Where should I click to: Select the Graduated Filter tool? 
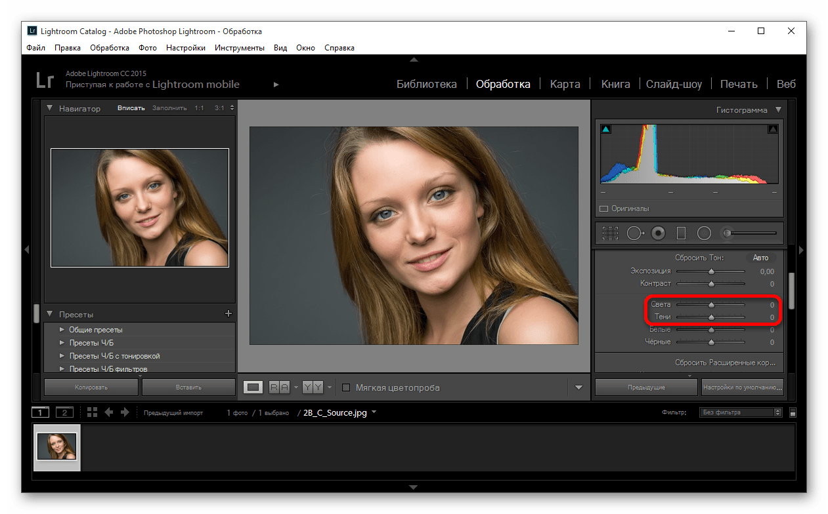coord(681,233)
